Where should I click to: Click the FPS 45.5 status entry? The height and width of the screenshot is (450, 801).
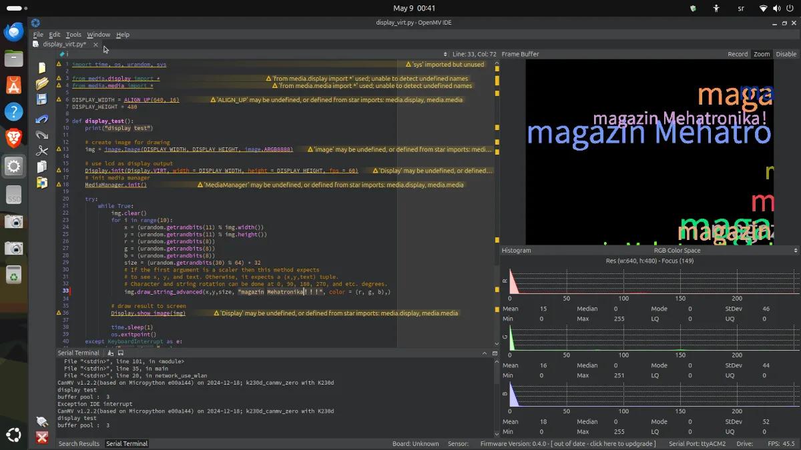782,443
